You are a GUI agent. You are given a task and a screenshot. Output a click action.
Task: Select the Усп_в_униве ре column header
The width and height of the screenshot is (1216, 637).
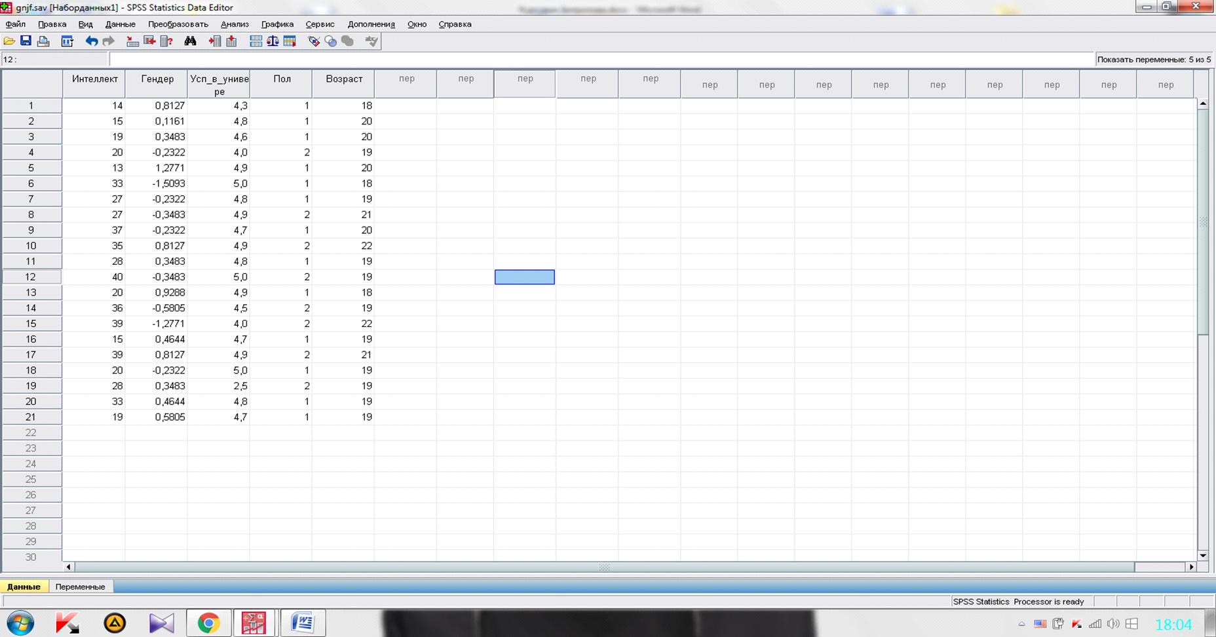click(x=219, y=85)
